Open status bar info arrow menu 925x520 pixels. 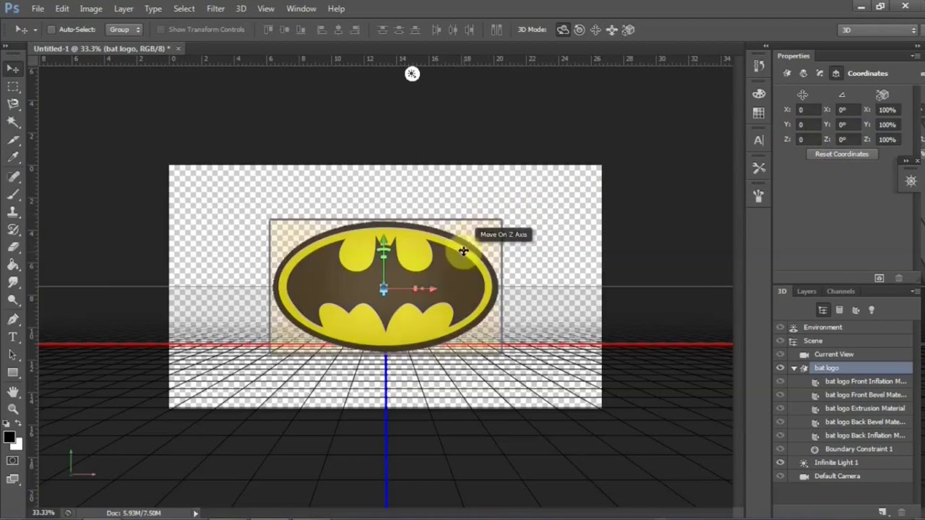click(195, 513)
